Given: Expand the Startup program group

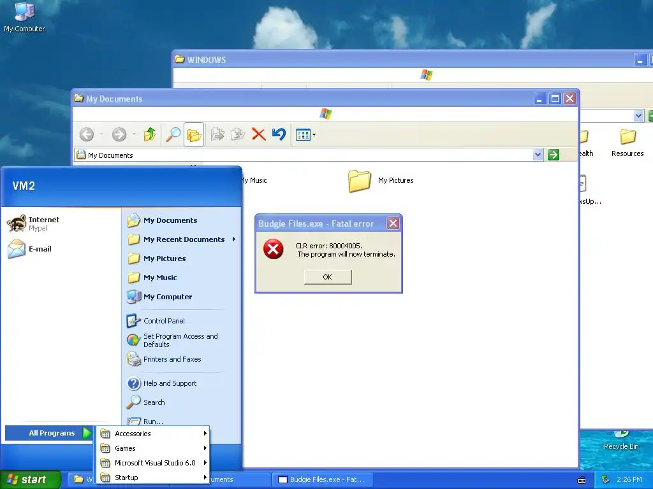Looking at the screenshot, I should click(x=153, y=478).
